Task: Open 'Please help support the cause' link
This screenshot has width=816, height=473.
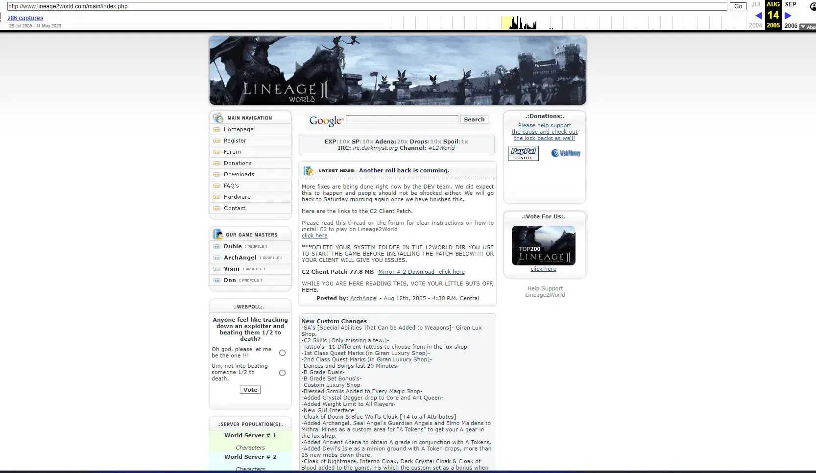Action: pyautogui.click(x=545, y=132)
